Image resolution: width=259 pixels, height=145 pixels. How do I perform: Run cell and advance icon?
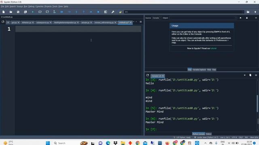[x=47, y=12]
